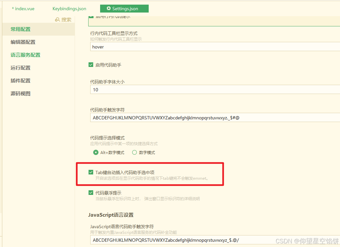Screen dimensions: 340x247
Task: Click the 应用代码提示中某一项的快捷选择方式 hint text
Action: coord(124,144)
